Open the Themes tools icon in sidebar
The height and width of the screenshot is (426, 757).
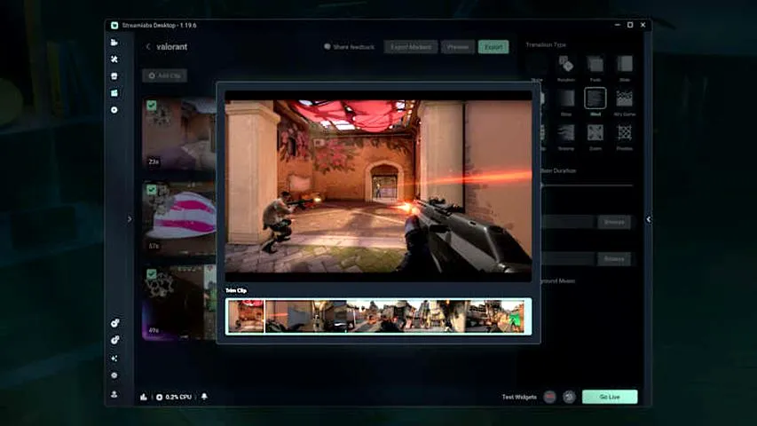[x=114, y=59]
